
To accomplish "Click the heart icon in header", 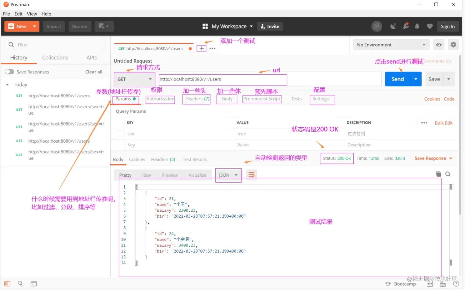I will [x=430, y=27].
